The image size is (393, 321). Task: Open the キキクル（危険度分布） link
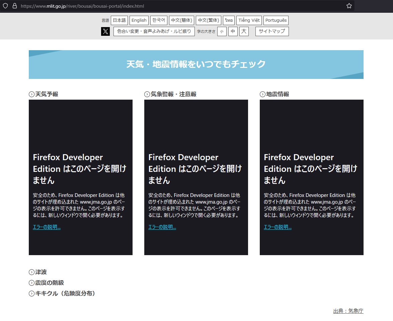[65, 294]
